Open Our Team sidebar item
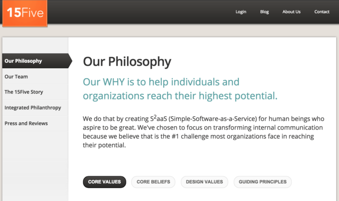Viewport: 339px width, 201px height. coord(16,76)
